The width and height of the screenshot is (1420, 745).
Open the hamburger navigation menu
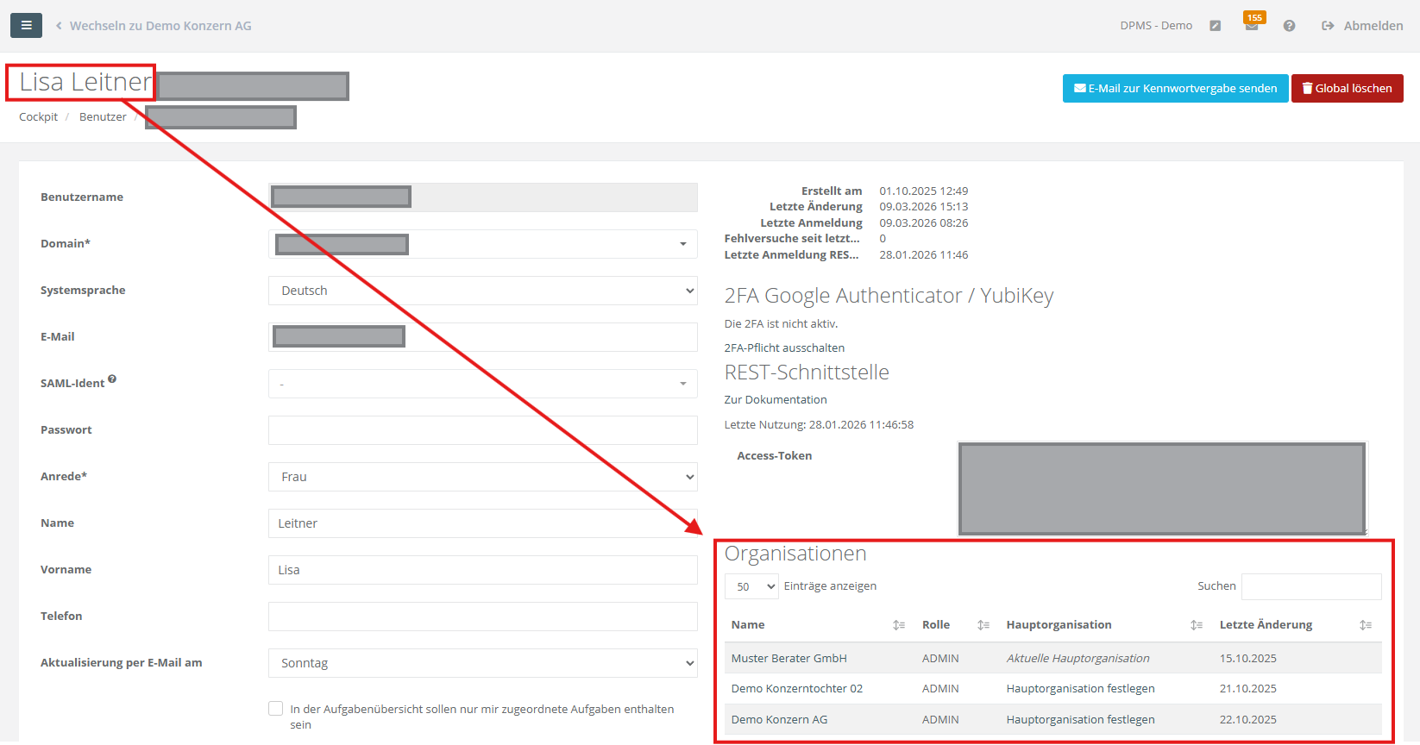(26, 26)
